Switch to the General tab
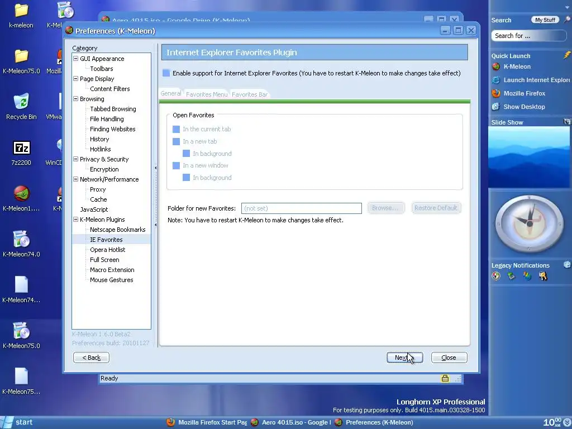The width and height of the screenshot is (572, 429). pyautogui.click(x=171, y=93)
